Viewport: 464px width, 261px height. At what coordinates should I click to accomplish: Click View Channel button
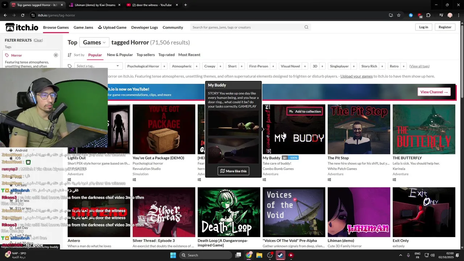[x=434, y=92]
